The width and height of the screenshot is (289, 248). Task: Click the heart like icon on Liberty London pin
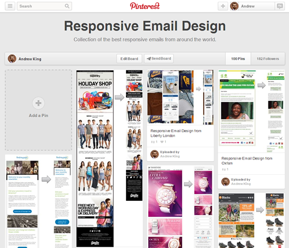[162, 142]
